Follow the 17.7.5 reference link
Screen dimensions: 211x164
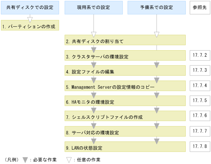click(x=200, y=100)
